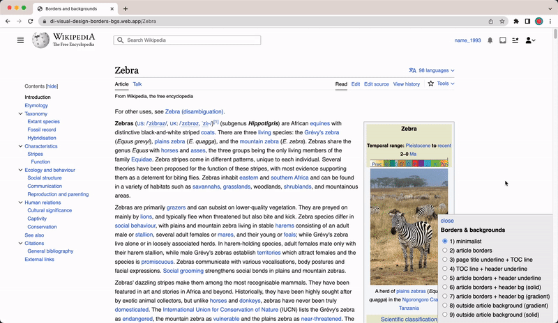
Task: Click the Wikipedia globe logo
Action: tap(40, 40)
